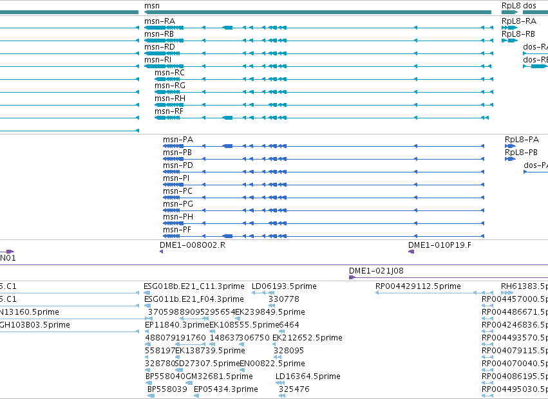
Task: Select the msn-RB transcript label
Action: [159, 34]
